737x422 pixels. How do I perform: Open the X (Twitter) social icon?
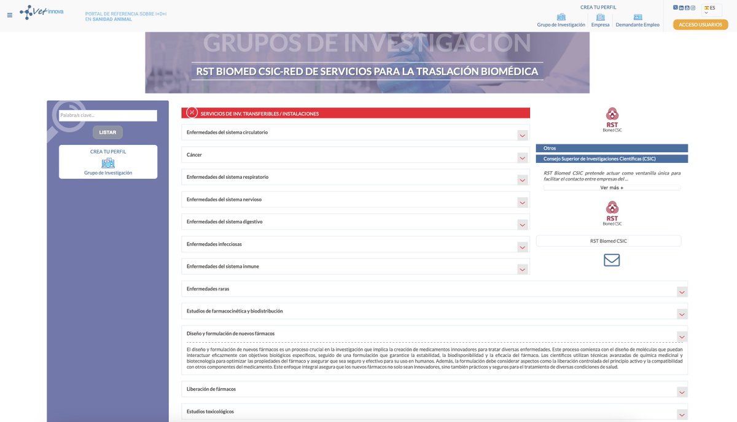(x=676, y=7)
